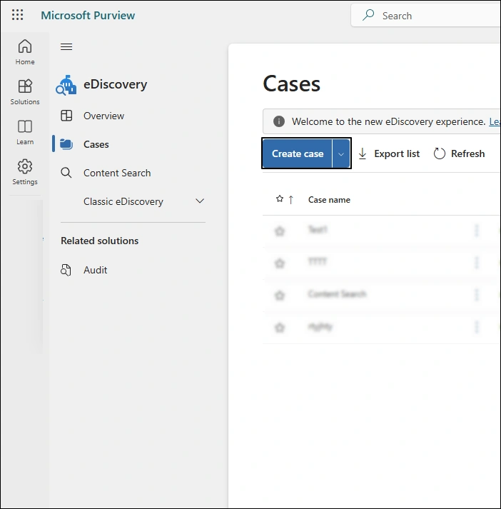501x509 pixels.
Task: Open Solutions in left rail
Action: click(x=25, y=92)
